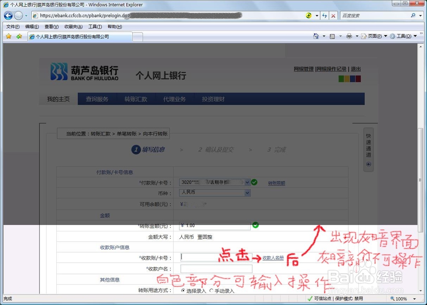Click the Add to Favorites star-plus icon

tap(19, 36)
